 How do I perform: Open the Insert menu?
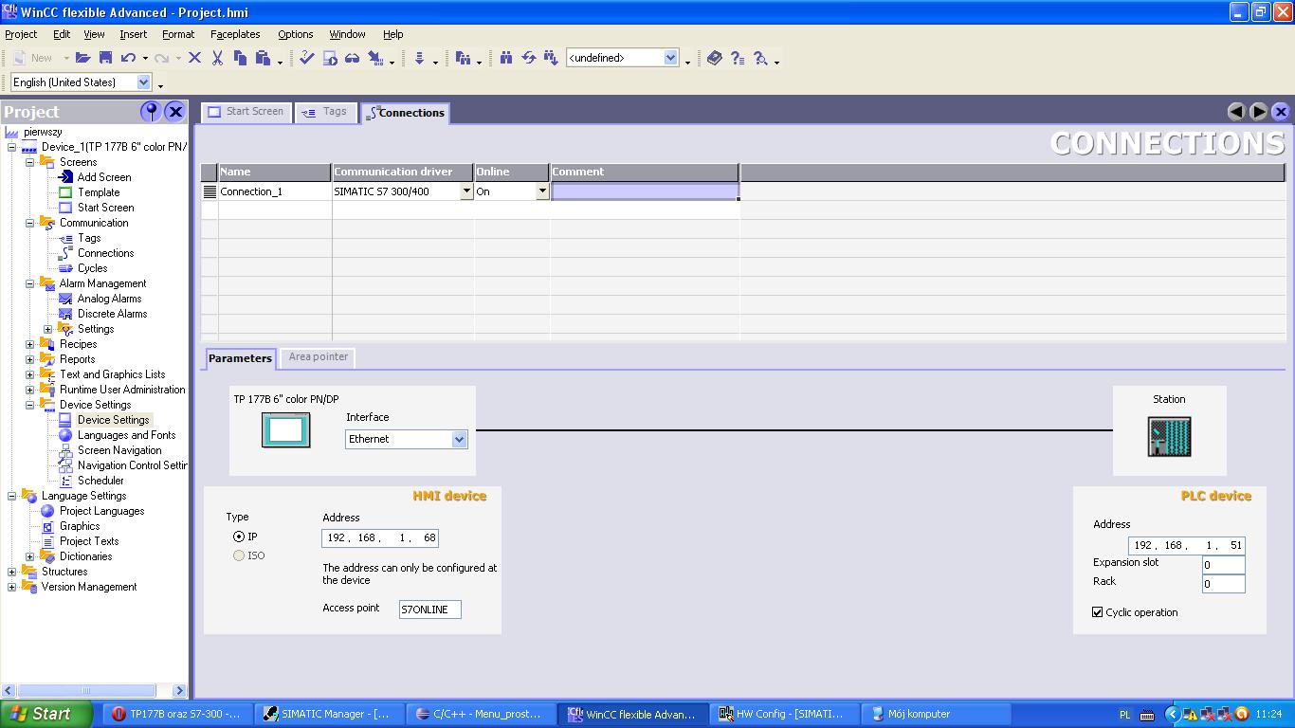(133, 34)
